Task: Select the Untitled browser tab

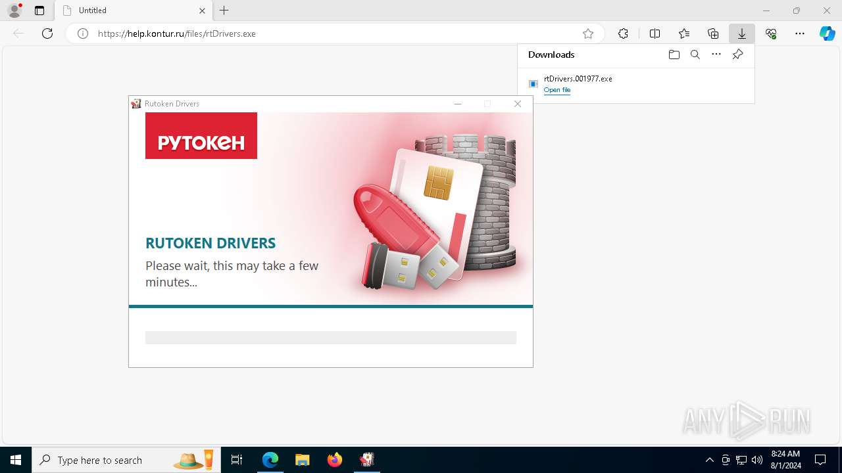Action: [x=134, y=11]
